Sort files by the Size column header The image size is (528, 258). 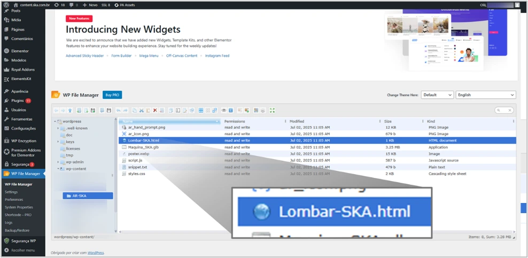click(x=388, y=121)
